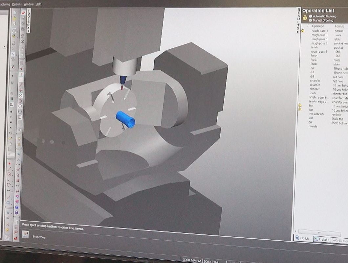Open the Options menu
The image size is (348, 263).
coord(16,4)
